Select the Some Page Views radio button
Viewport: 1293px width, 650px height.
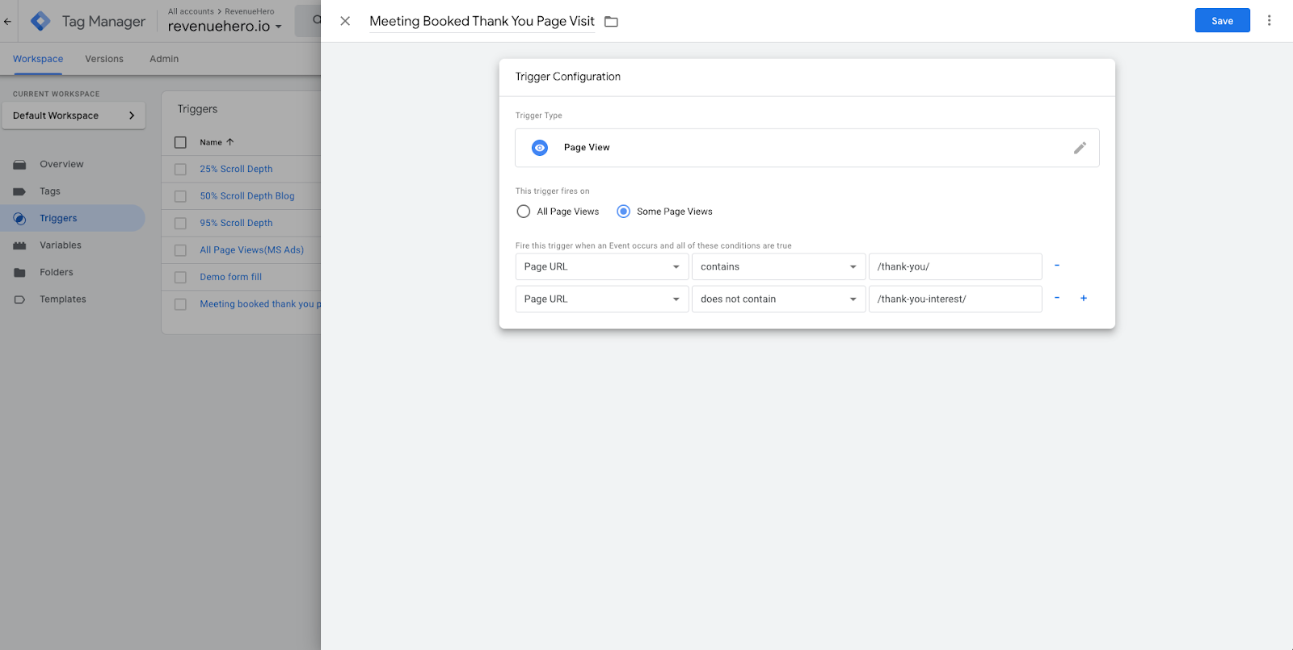click(624, 212)
